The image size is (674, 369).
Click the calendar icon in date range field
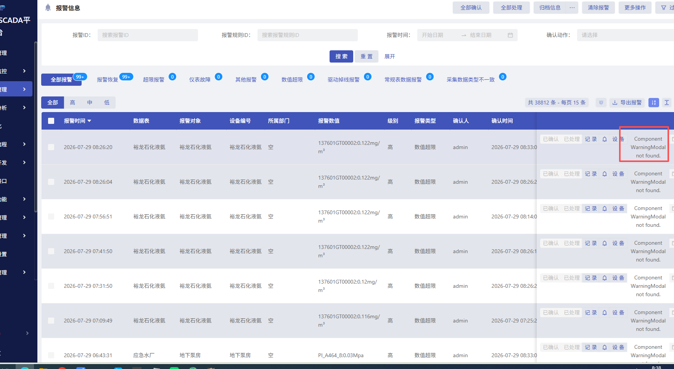tap(510, 35)
